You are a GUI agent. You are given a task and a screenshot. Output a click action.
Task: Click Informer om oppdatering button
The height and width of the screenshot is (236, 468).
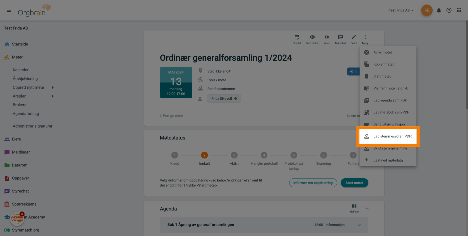[x=313, y=183]
